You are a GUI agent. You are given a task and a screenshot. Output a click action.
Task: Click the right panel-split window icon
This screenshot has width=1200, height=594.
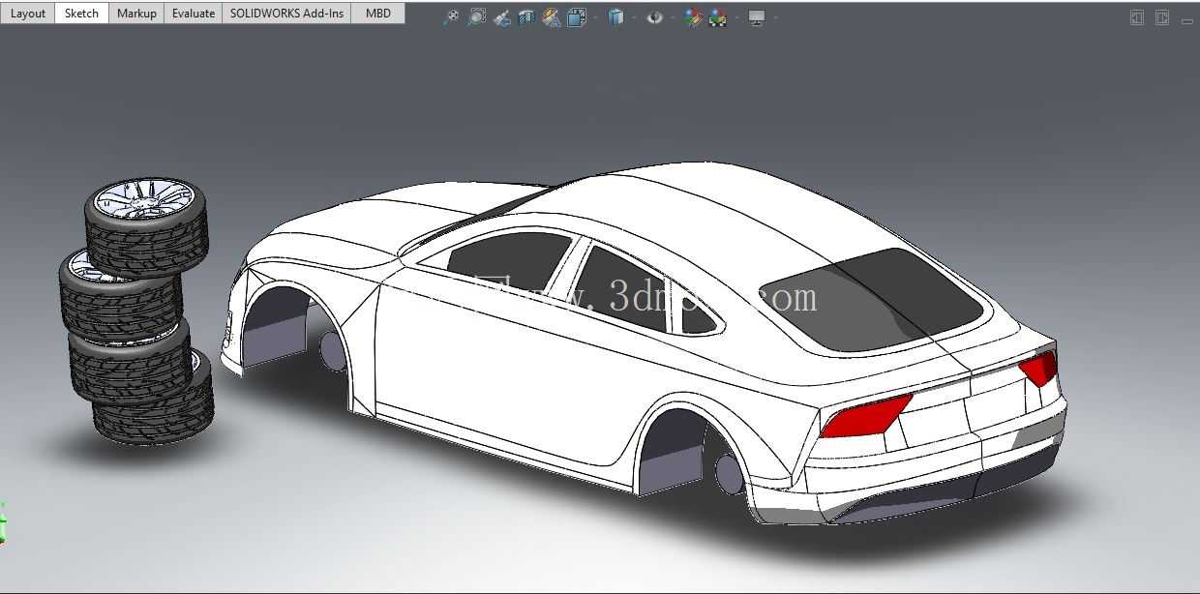1162,17
